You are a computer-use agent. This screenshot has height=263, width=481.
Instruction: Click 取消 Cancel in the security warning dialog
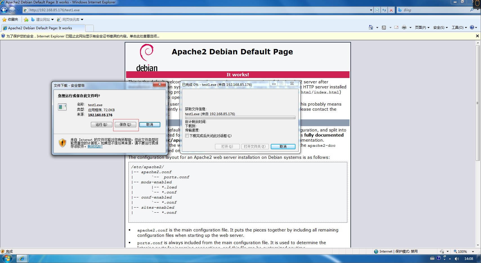[150, 124]
